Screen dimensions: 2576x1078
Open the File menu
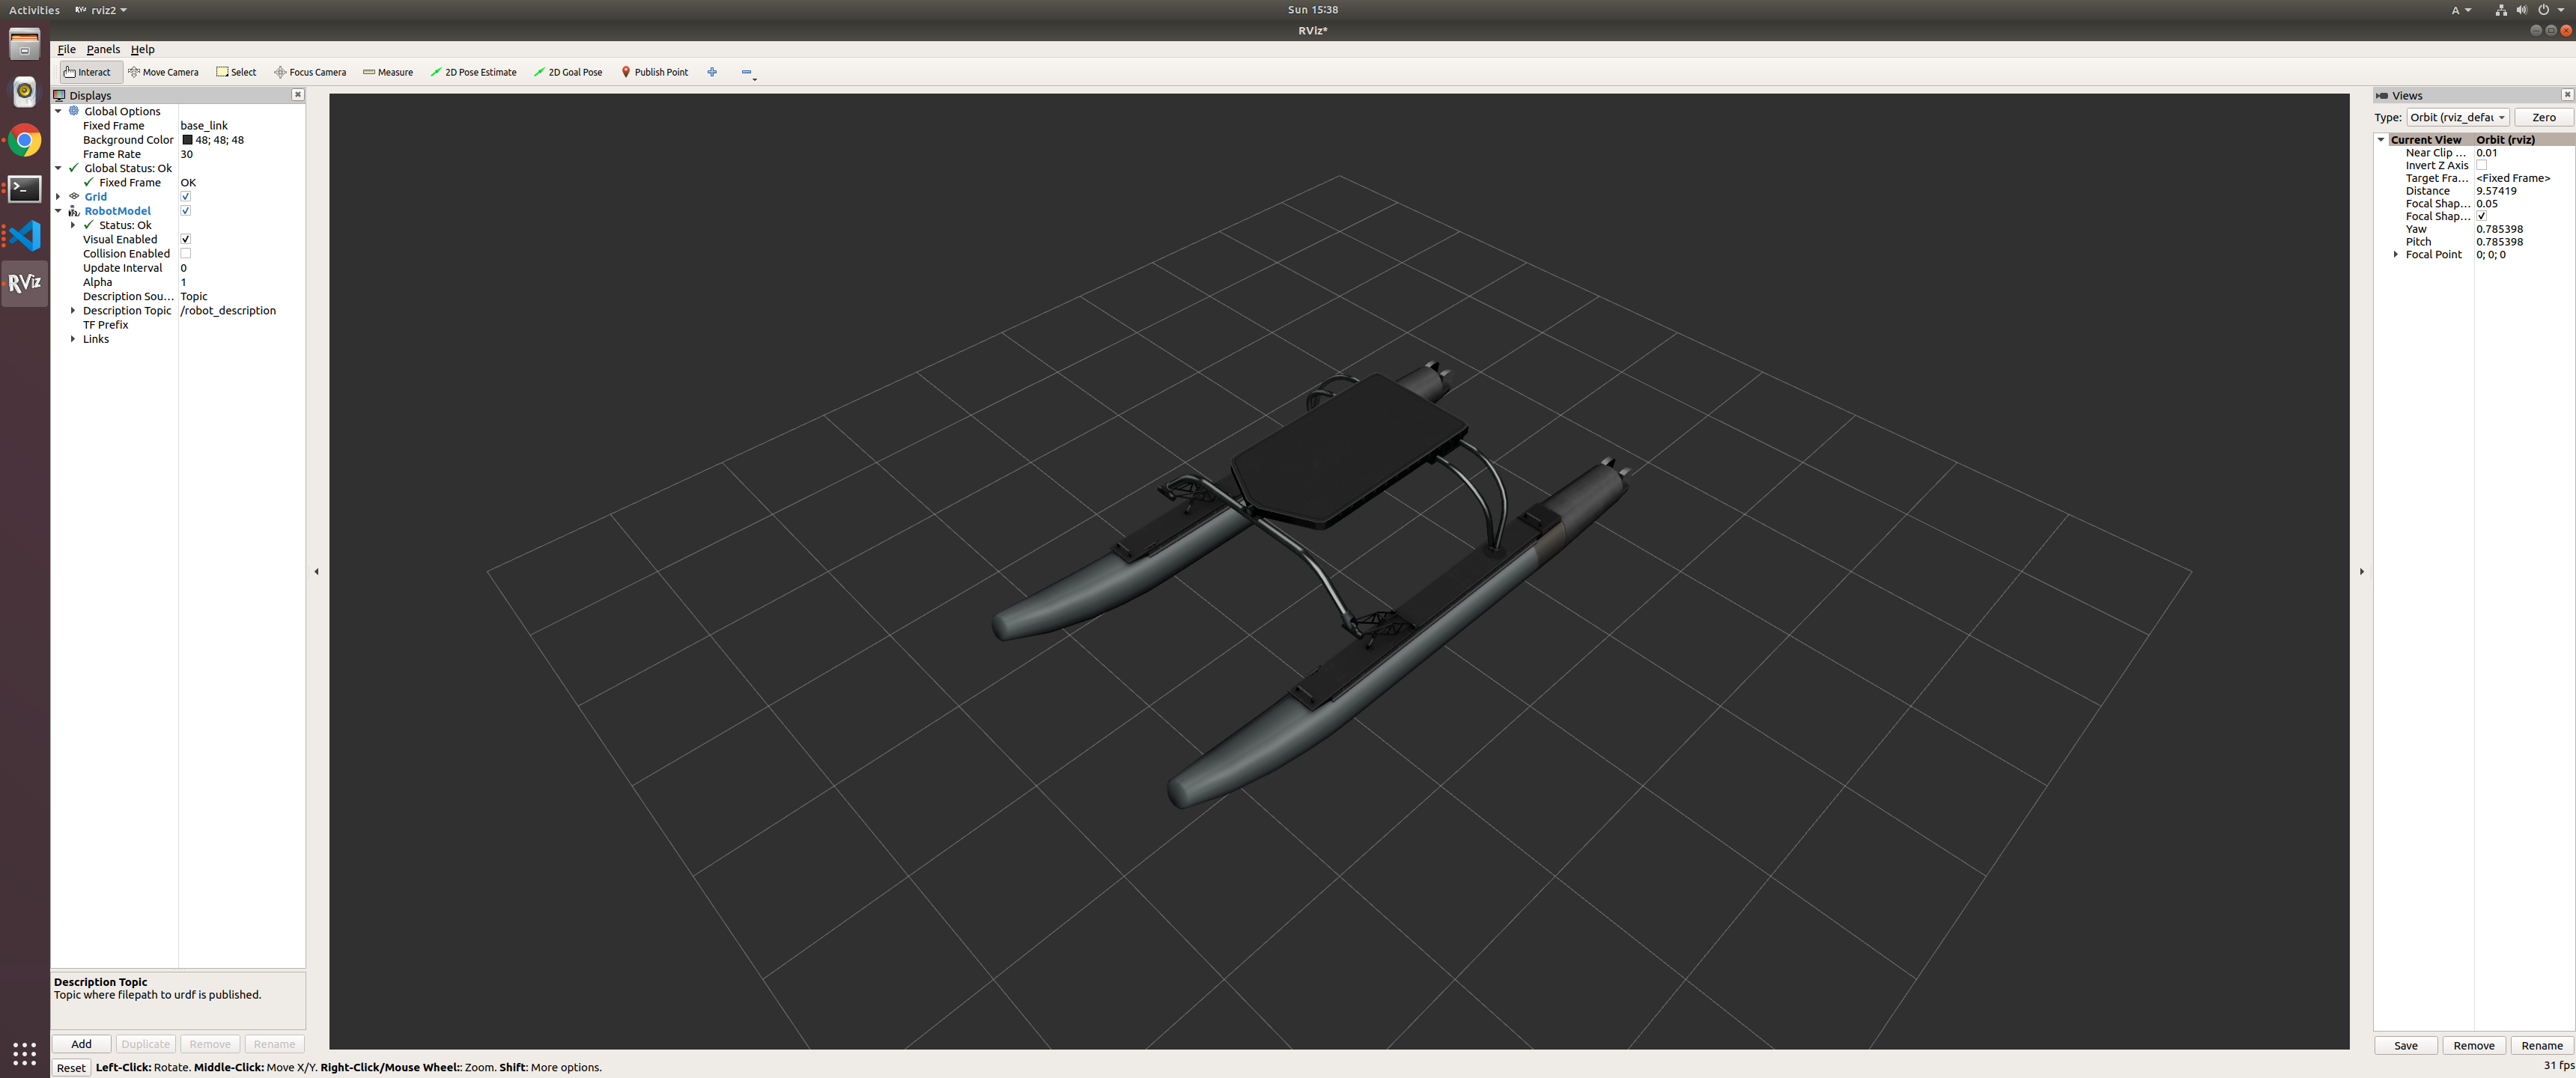66,49
